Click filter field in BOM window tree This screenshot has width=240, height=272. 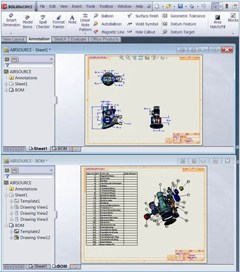coord(29,176)
